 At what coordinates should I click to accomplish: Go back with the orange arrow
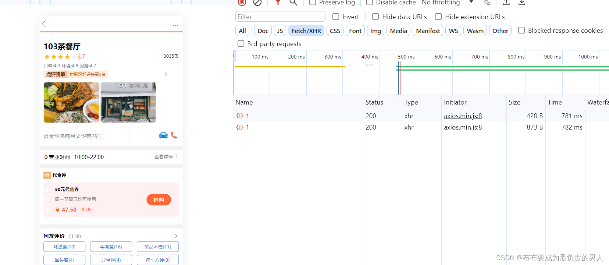(x=44, y=24)
